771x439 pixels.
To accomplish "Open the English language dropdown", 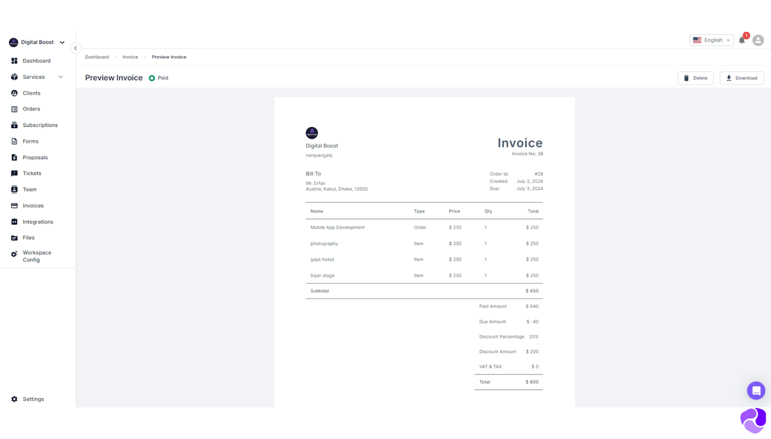I will point(712,40).
